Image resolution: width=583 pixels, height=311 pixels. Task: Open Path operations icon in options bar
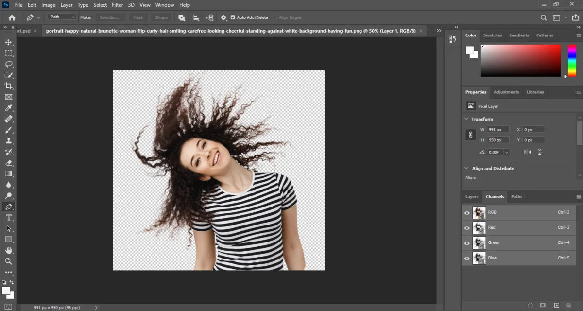click(181, 17)
